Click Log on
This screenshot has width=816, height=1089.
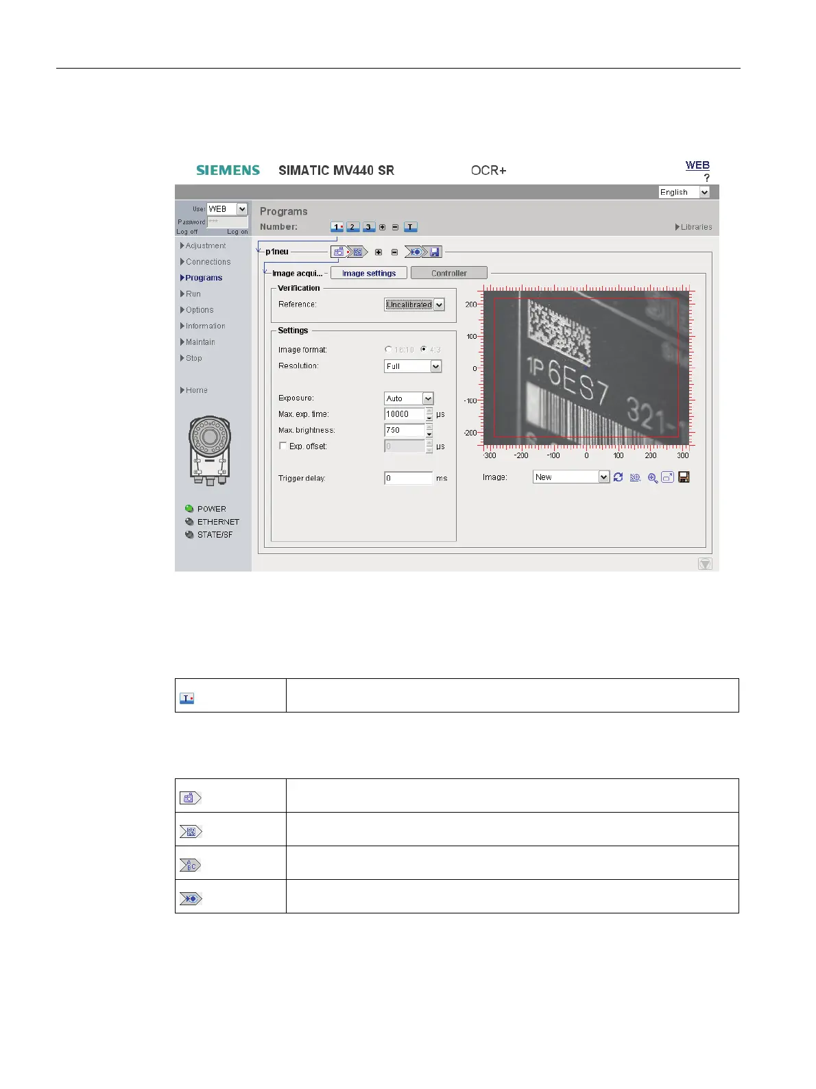pos(237,232)
